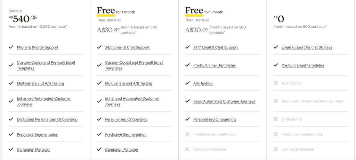The width and height of the screenshot is (356, 160).
Task: Click the A$30.87 price text
Action: tap(108, 30)
